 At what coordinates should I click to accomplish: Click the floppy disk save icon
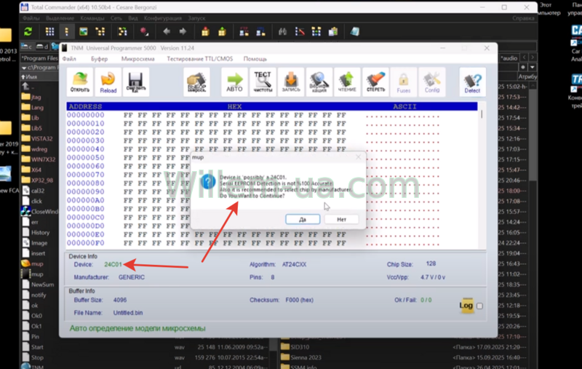tap(135, 82)
